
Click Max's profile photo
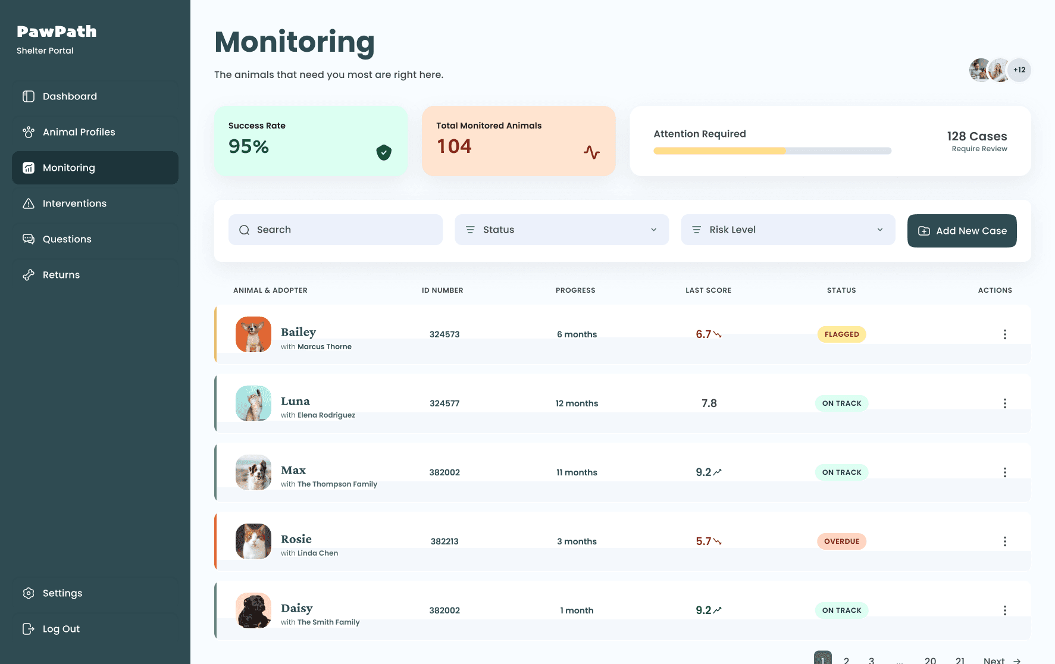point(253,472)
